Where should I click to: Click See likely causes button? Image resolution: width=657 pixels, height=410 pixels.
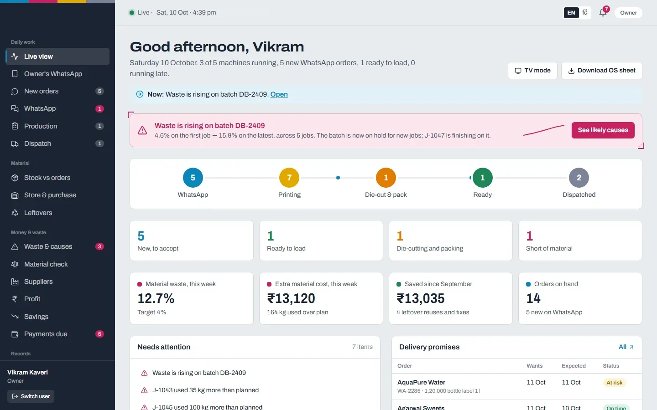[603, 130]
